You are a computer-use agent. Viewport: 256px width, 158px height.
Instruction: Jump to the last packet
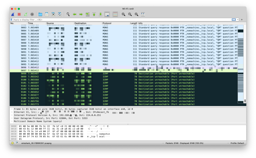click(x=100, y=14)
